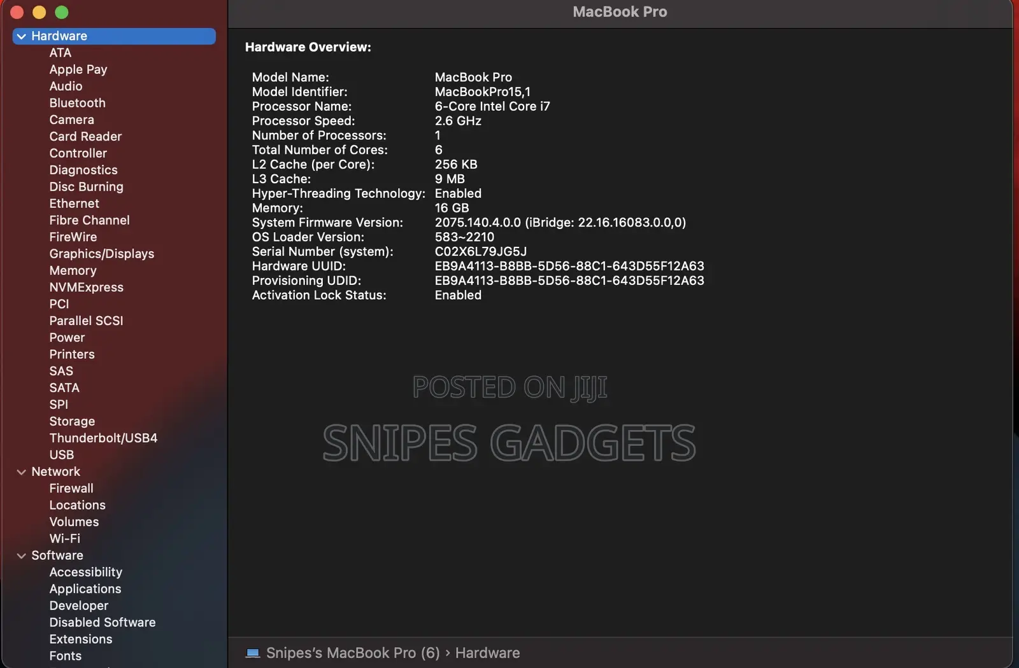The height and width of the screenshot is (668, 1019).
Task: Click the MacBookPro15,1 model identifier
Action: [x=483, y=92]
